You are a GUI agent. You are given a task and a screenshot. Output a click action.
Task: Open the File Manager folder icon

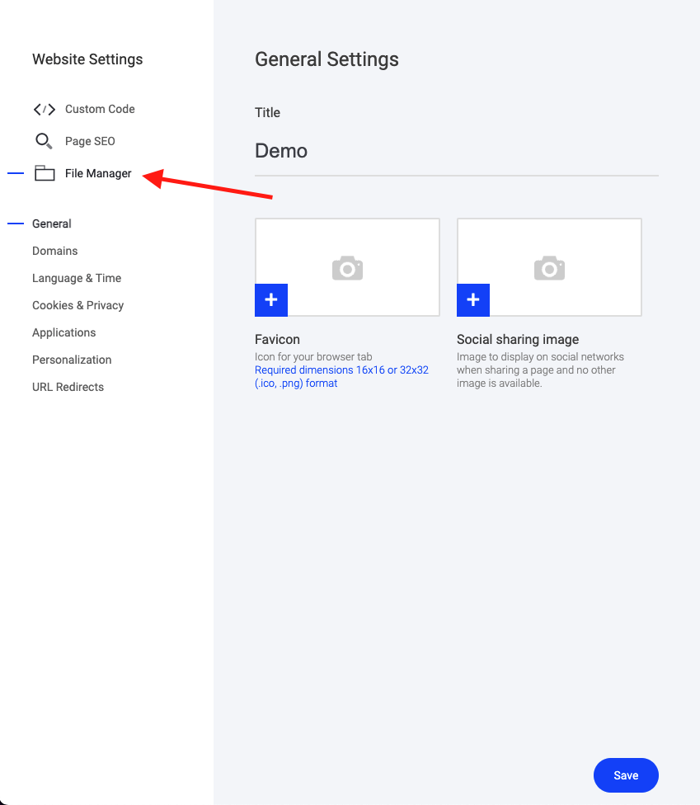pos(45,173)
